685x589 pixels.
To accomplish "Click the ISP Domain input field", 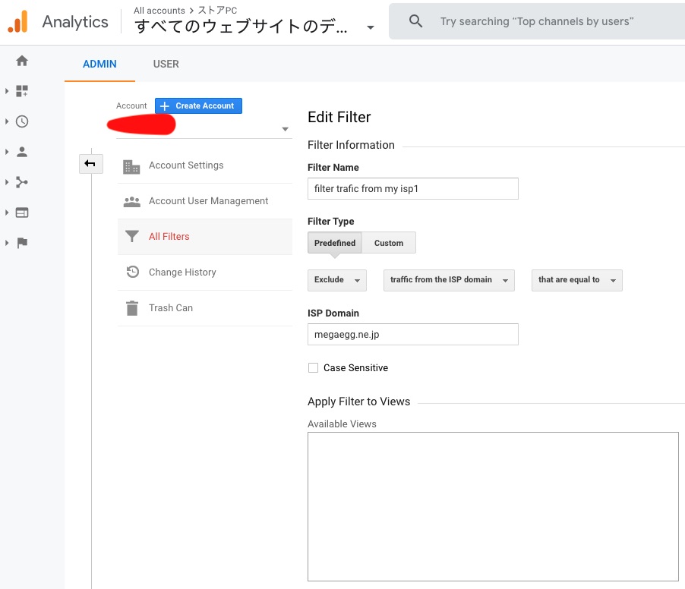I will click(412, 335).
